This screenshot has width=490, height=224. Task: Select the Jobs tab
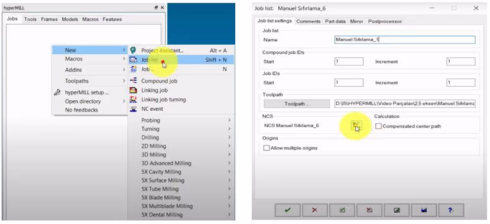(x=12, y=19)
